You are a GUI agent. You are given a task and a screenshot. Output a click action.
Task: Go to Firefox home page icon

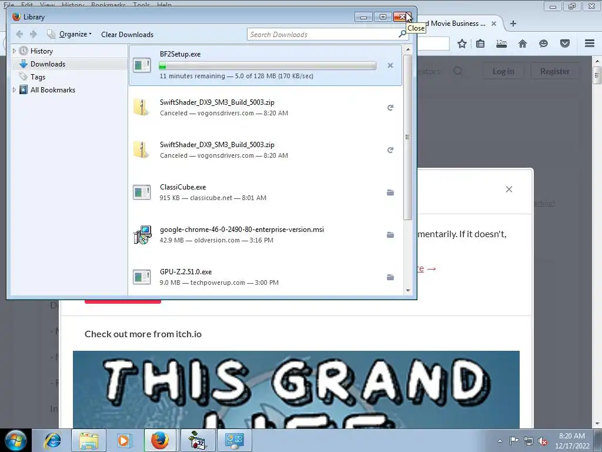(x=523, y=44)
